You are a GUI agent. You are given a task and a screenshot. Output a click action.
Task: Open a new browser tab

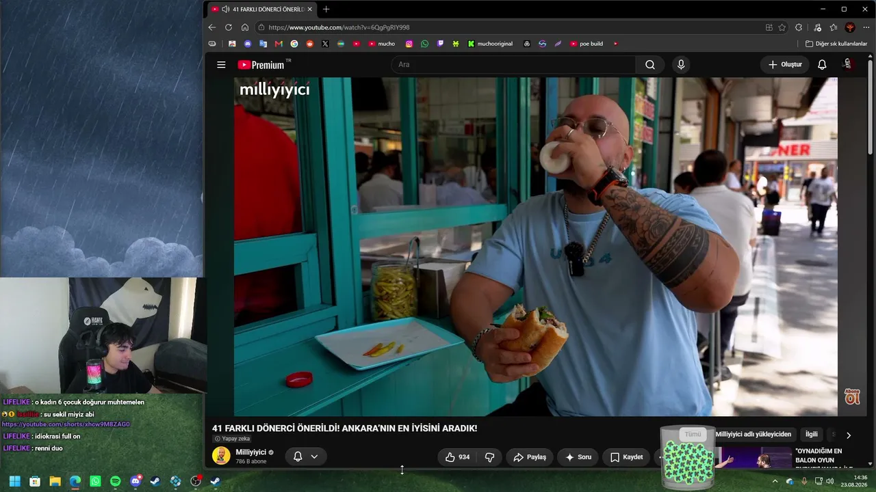pyautogui.click(x=326, y=9)
